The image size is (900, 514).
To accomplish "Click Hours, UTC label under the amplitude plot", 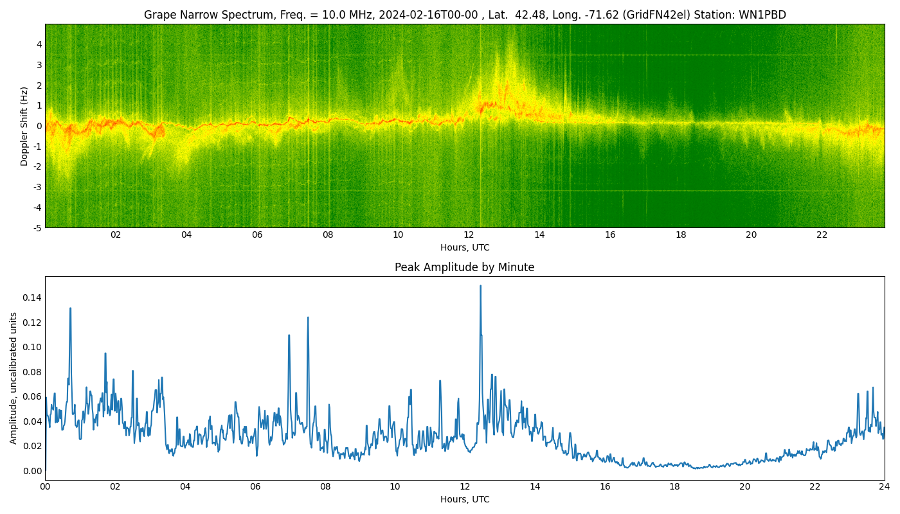I will [x=464, y=499].
